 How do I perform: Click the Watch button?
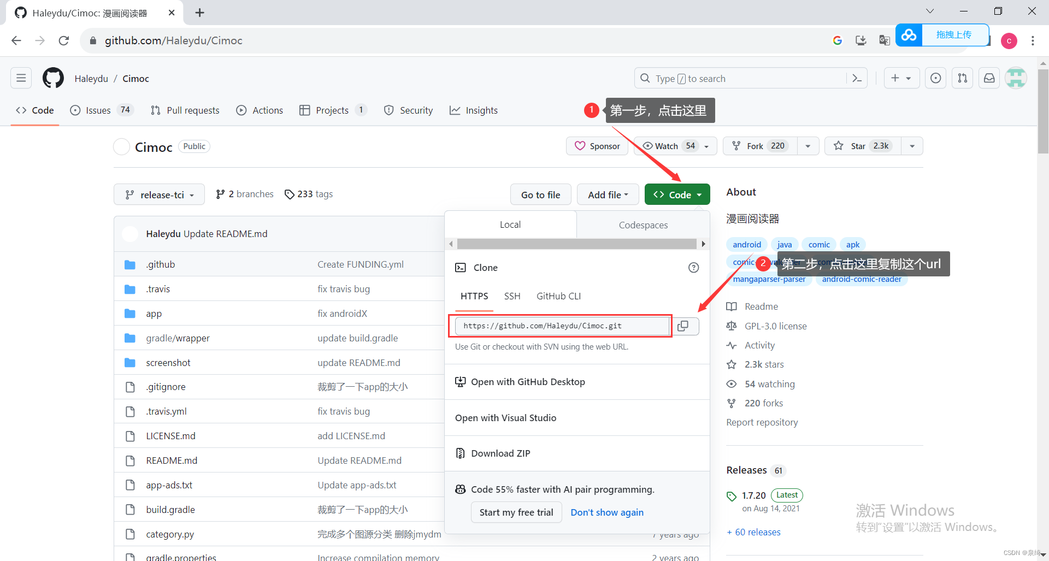675,146
